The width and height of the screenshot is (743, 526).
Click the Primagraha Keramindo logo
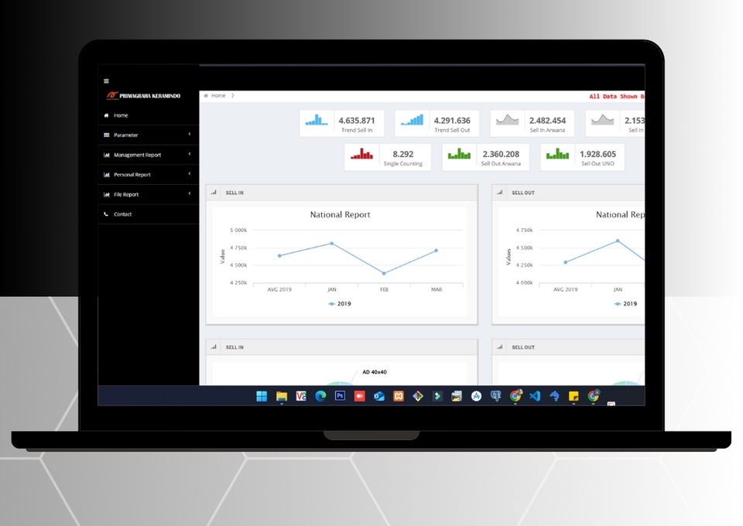143,96
